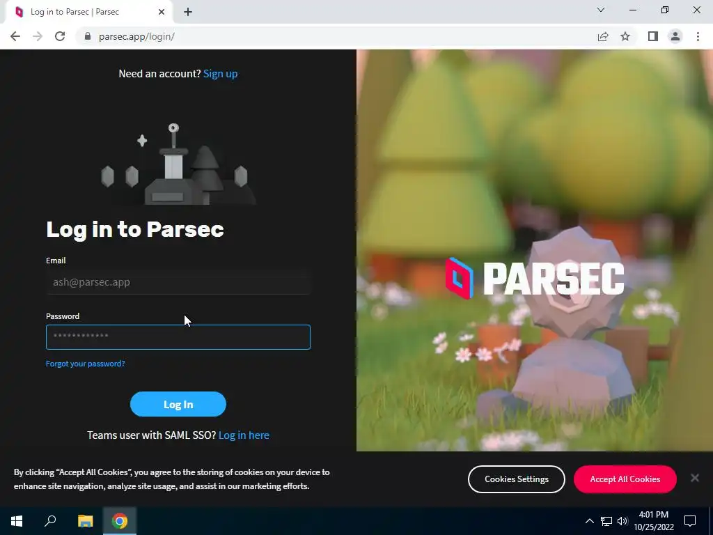Dismiss the cookie banner
The image size is (713, 535).
tap(695, 478)
